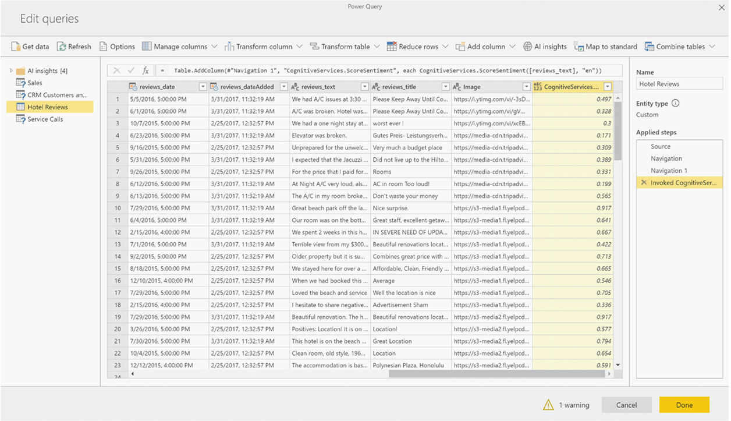
Task: Click the cell Don't waste your money
Action: pos(411,196)
